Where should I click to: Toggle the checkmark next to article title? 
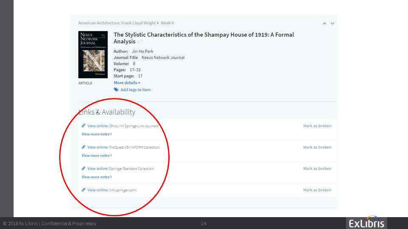tap(140, 42)
